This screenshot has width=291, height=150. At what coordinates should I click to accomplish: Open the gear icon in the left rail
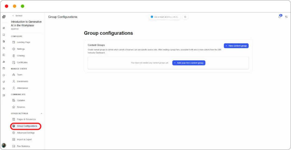point(4,89)
